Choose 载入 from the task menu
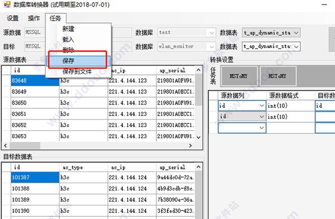Image resolution: width=335 pixels, height=219 pixels. click(68, 40)
